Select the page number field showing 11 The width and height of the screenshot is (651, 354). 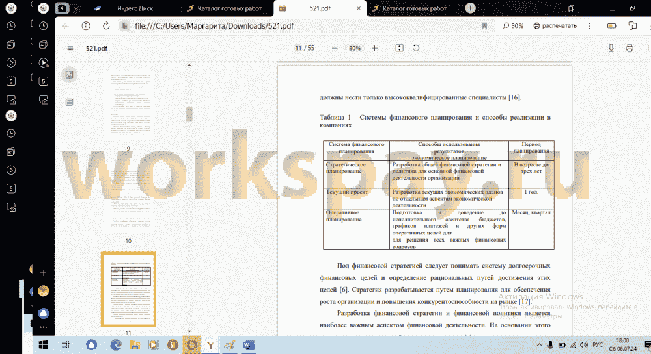click(x=298, y=48)
